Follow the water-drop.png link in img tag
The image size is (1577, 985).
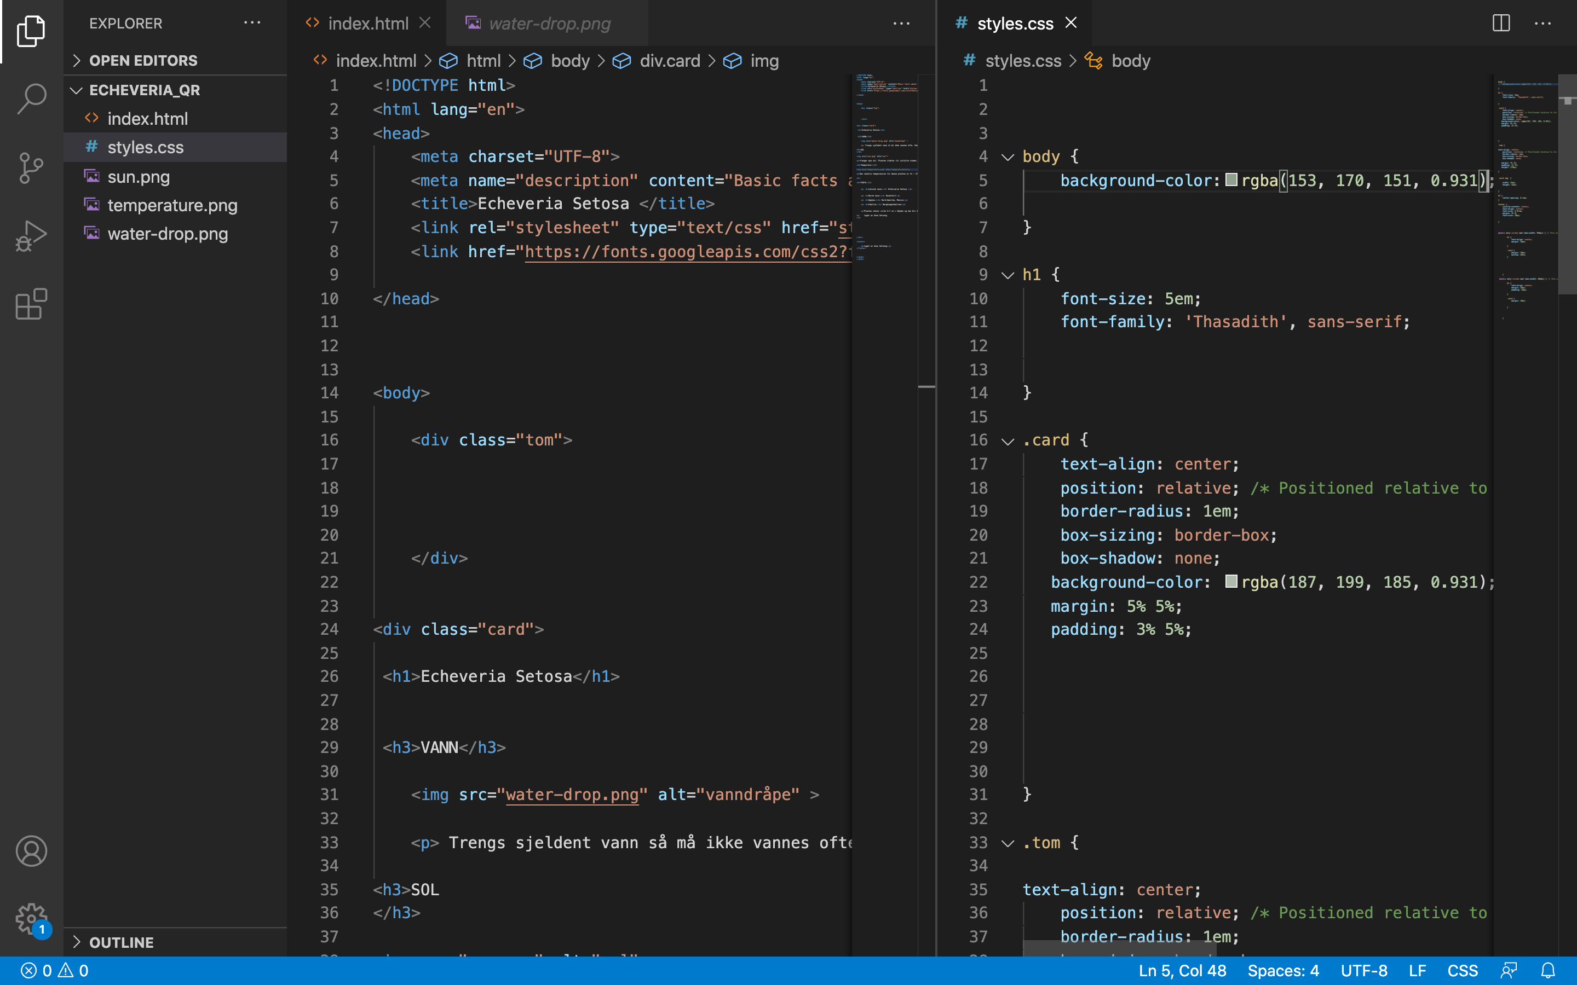[x=572, y=795]
